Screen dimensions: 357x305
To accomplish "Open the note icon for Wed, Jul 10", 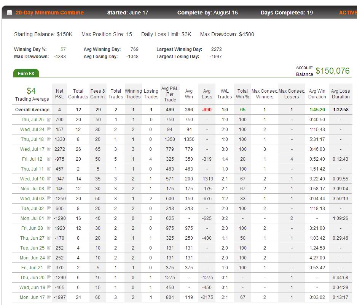I will (x=49, y=179).
